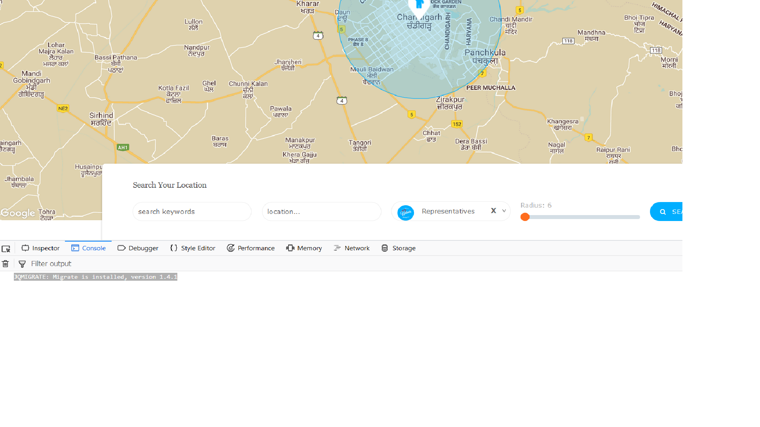Click the location input field
The image size is (760, 427).
pyautogui.click(x=321, y=212)
